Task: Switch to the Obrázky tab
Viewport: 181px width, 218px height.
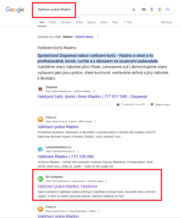Action: click(x=66, y=22)
